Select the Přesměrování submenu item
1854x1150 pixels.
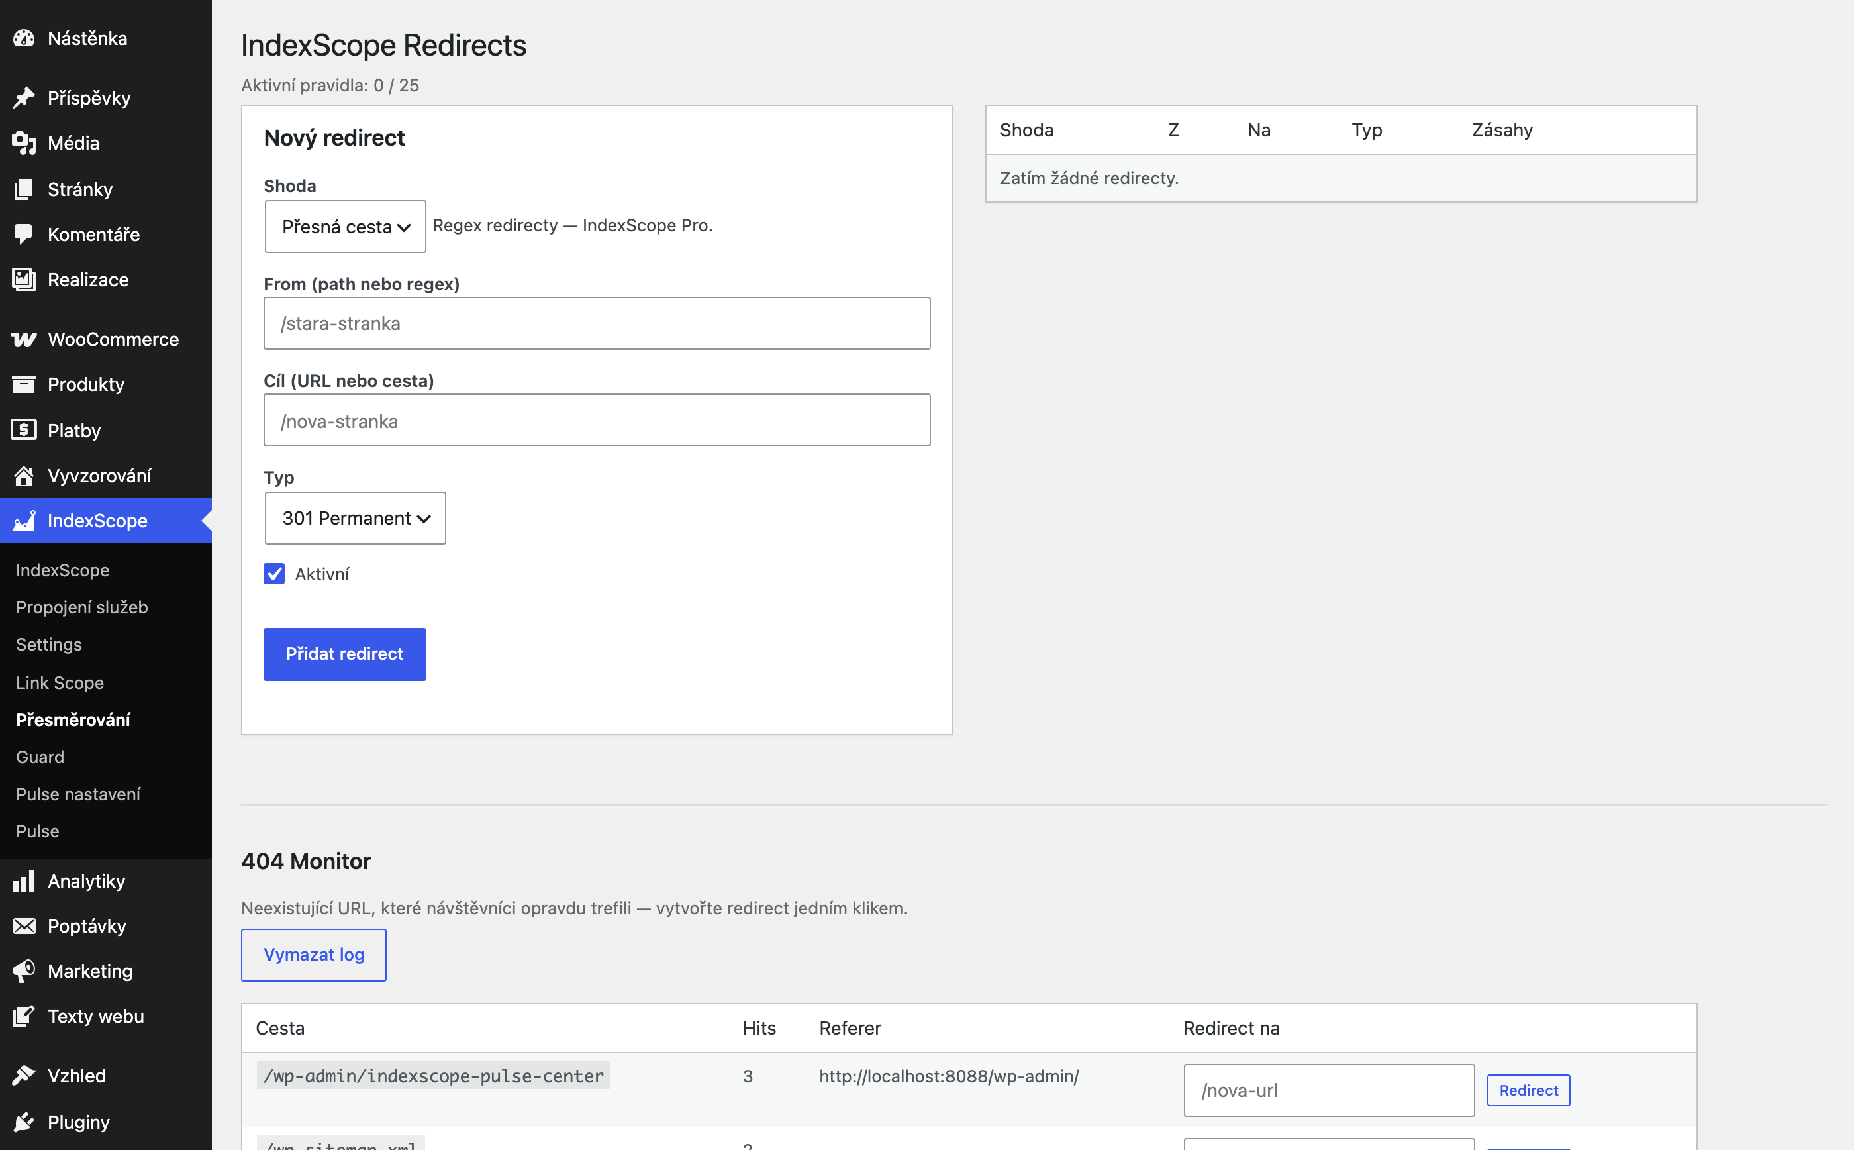pyautogui.click(x=73, y=719)
